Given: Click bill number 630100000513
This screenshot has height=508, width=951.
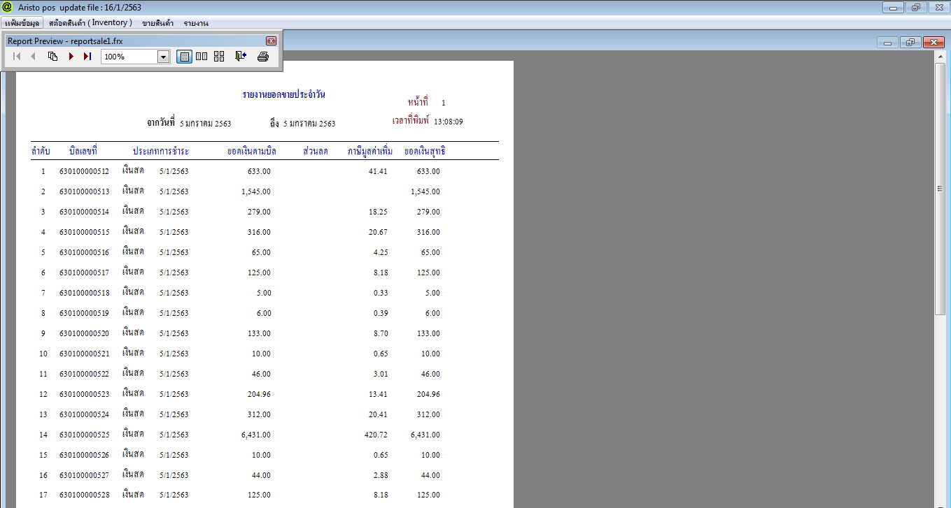Looking at the screenshot, I should (x=85, y=191).
